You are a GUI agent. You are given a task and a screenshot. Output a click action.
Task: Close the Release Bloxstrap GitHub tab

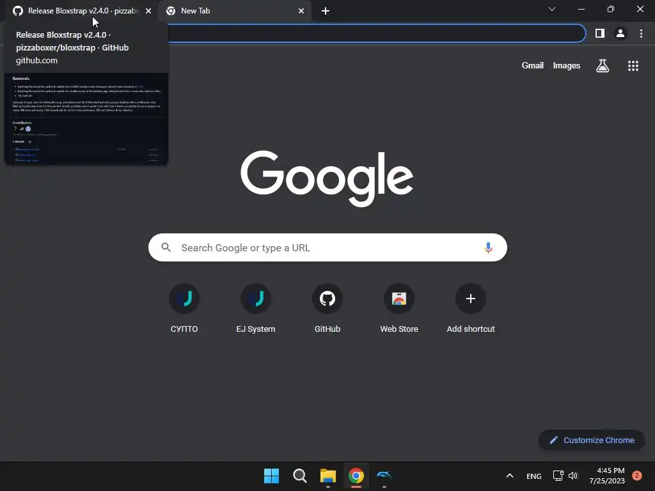point(148,11)
